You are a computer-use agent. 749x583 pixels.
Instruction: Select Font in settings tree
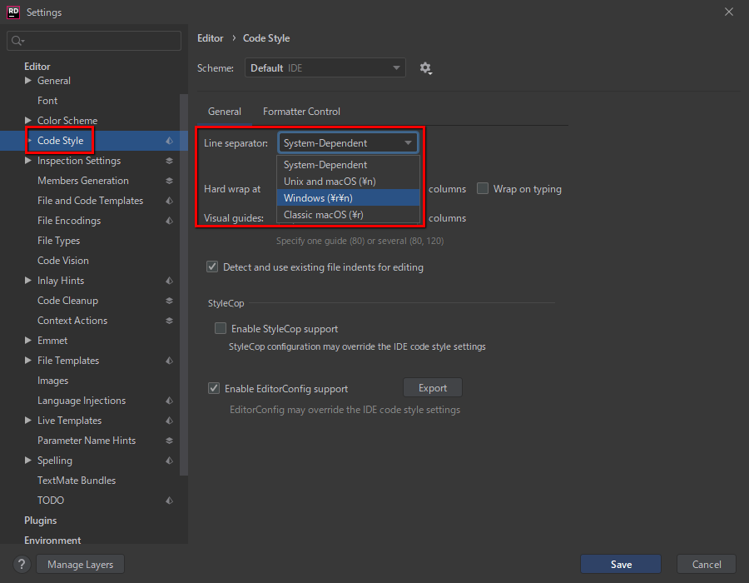coord(47,101)
